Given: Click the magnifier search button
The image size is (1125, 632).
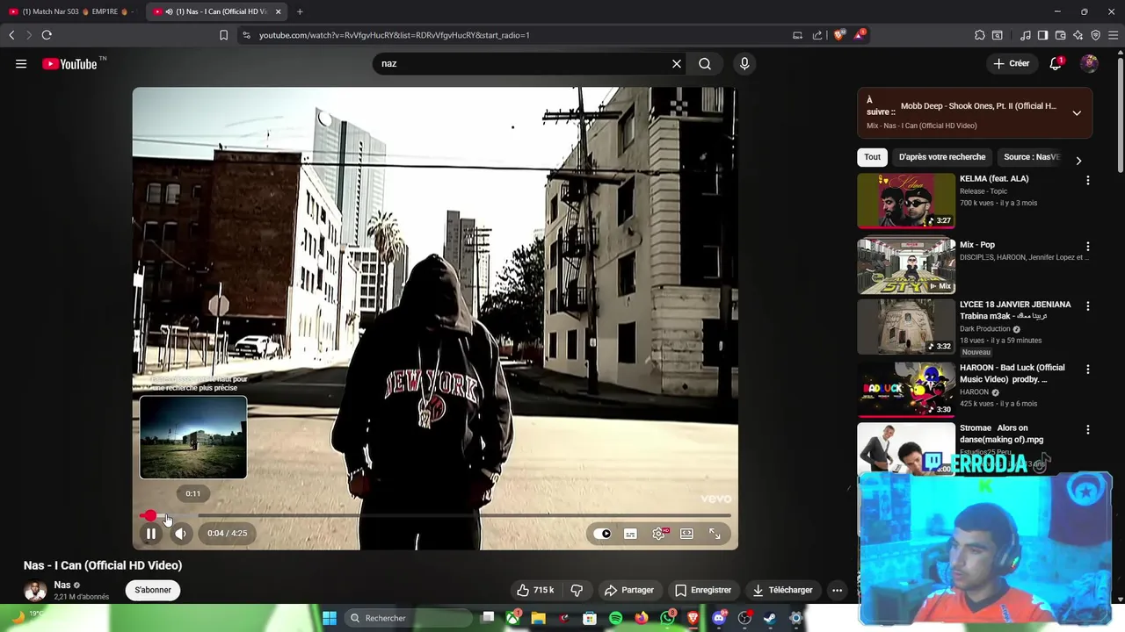Looking at the screenshot, I should pos(705,64).
